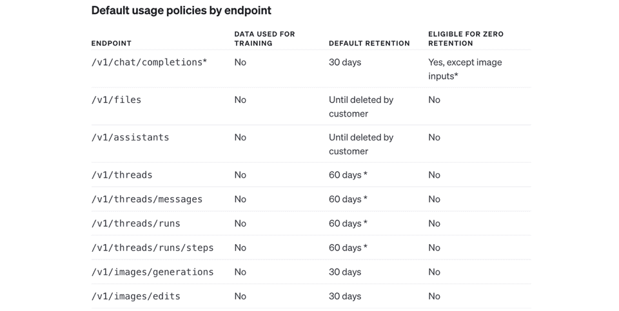Click "30 days" in the chat completions row
The image size is (619, 311).
coord(345,62)
